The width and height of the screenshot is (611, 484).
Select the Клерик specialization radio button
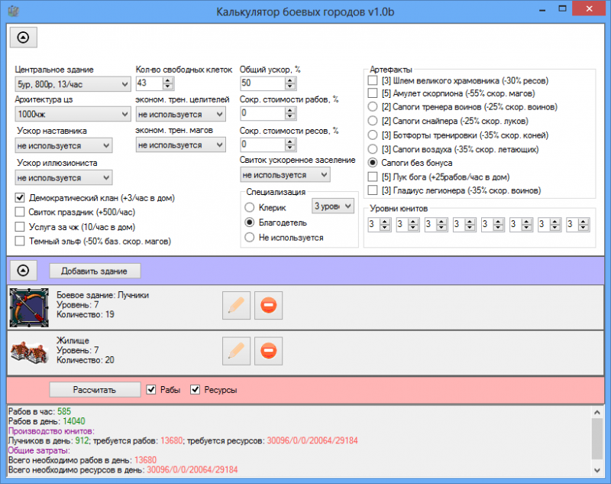(x=249, y=207)
